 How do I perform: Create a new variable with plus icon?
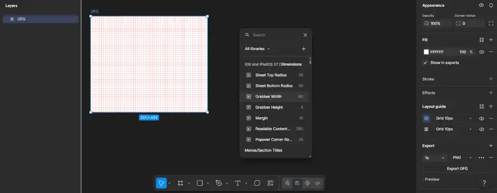click(303, 49)
